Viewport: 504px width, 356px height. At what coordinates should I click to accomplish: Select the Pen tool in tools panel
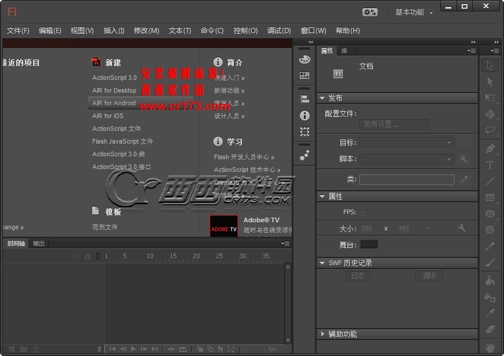[x=490, y=148]
